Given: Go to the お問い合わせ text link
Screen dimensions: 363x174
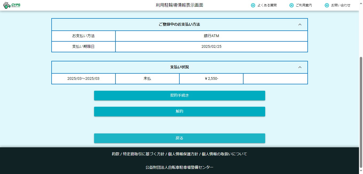Looking at the screenshot, I should pyautogui.click(x=341, y=5).
